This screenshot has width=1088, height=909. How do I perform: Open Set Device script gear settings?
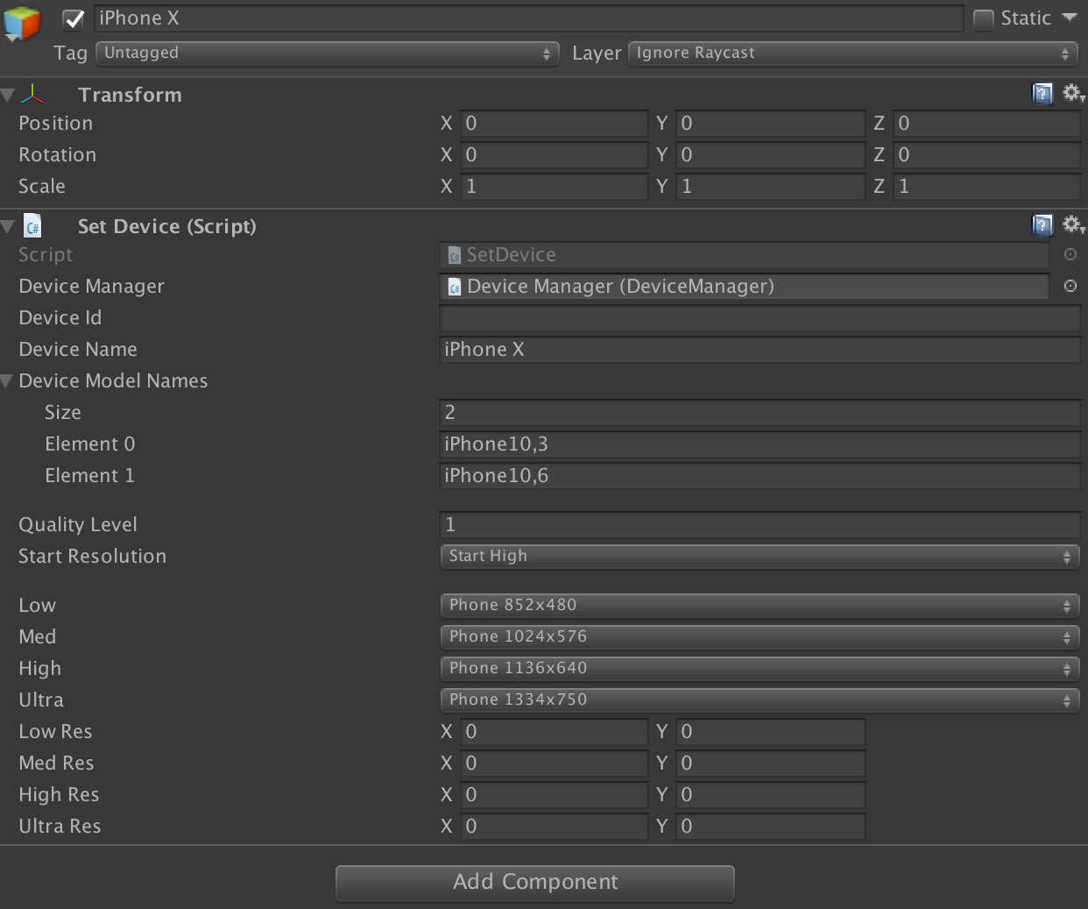click(x=1073, y=224)
